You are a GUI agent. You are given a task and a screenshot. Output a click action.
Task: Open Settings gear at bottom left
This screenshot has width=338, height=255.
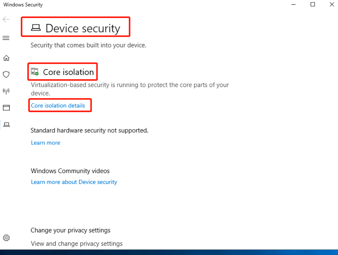click(x=6, y=238)
